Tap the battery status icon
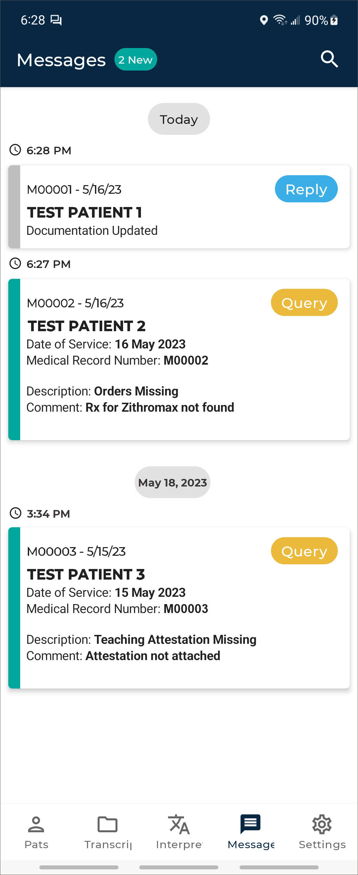The width and height of the screenshot is (358, 875). (x=334, y=21)
